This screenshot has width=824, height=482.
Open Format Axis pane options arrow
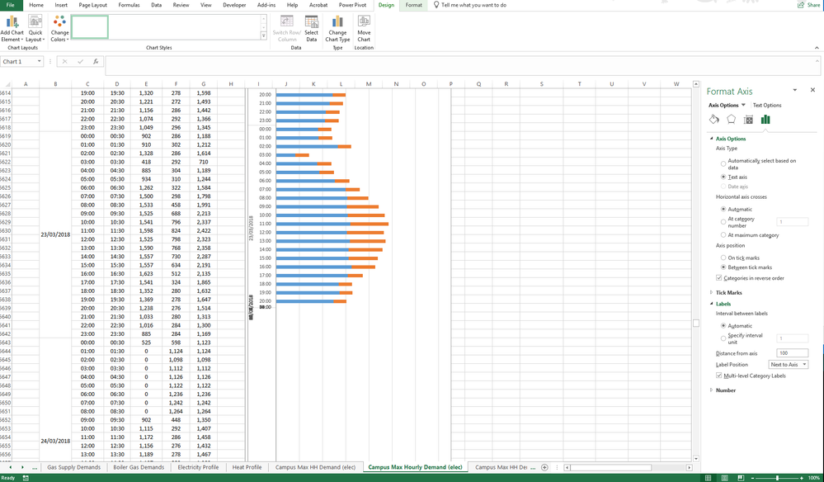point(795,90)
